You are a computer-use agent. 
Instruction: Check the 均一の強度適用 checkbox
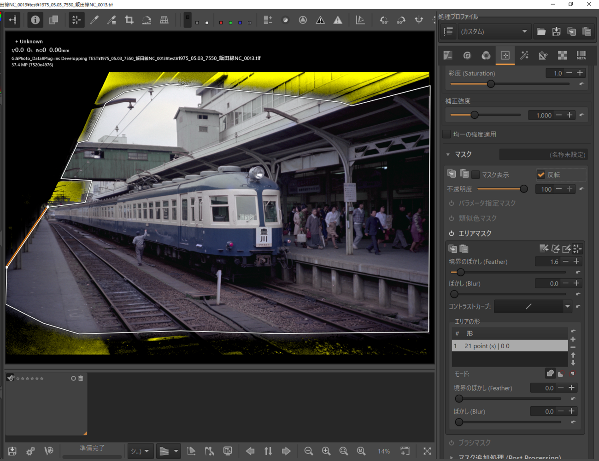click(446, 134)
